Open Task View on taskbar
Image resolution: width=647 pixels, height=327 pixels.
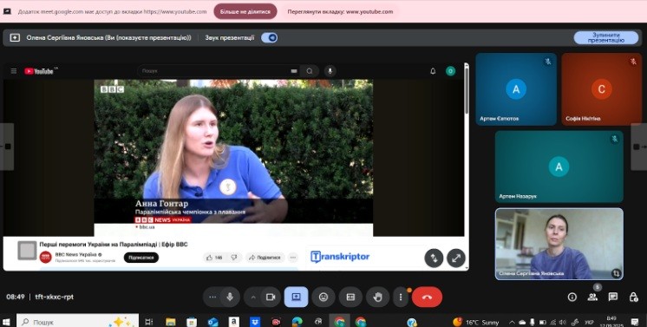[149, 322]
